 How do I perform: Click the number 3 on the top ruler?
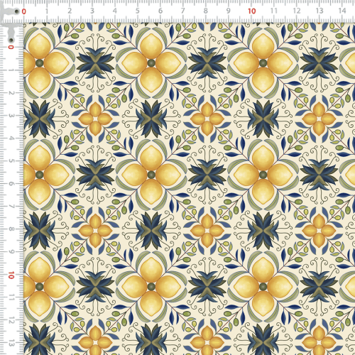(x=92, y=11)
